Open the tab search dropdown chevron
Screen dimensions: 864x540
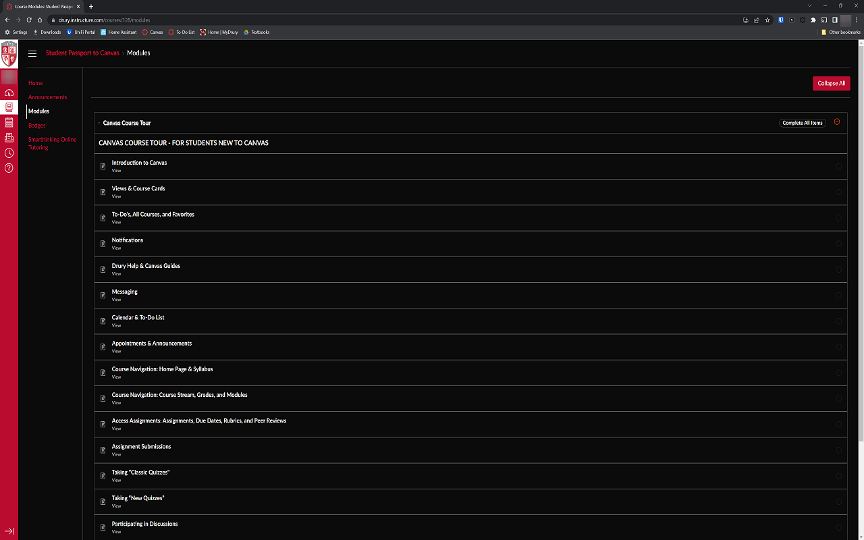[x=809, y=5]
